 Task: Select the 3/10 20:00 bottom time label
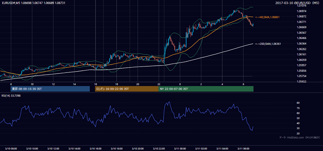(138, 149)
